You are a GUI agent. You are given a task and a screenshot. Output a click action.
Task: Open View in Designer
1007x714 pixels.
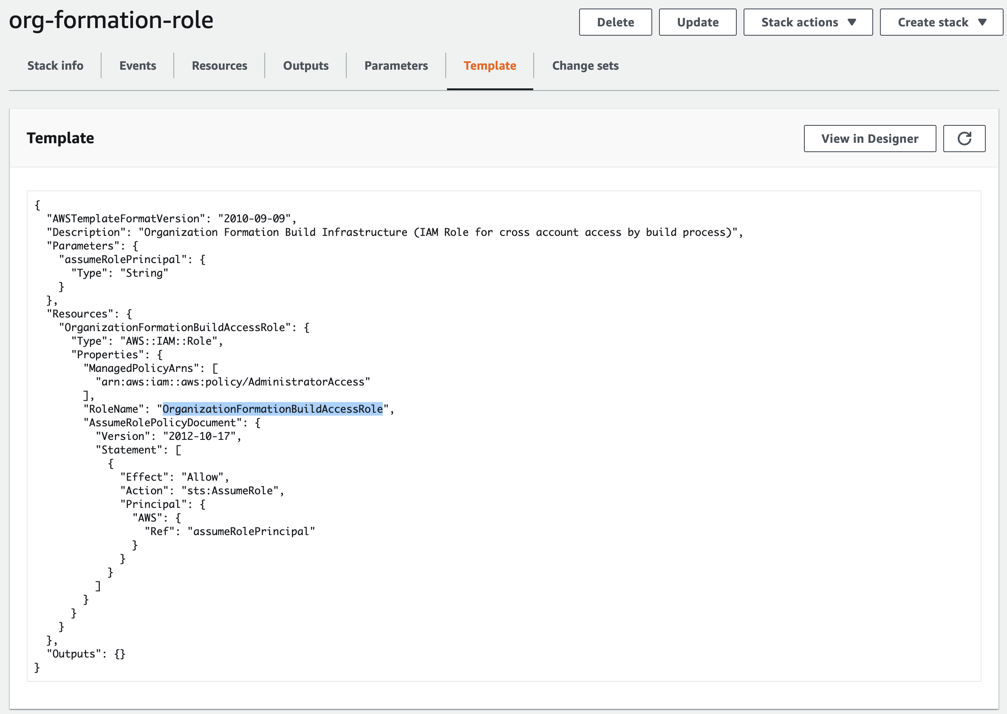[869, 139]
